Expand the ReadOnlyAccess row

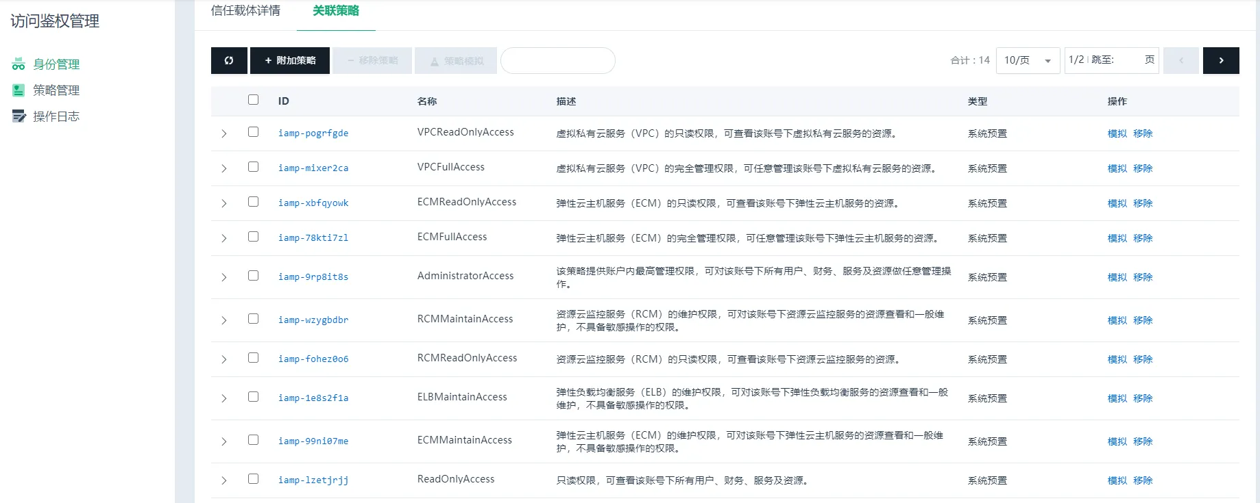(224, 480)
